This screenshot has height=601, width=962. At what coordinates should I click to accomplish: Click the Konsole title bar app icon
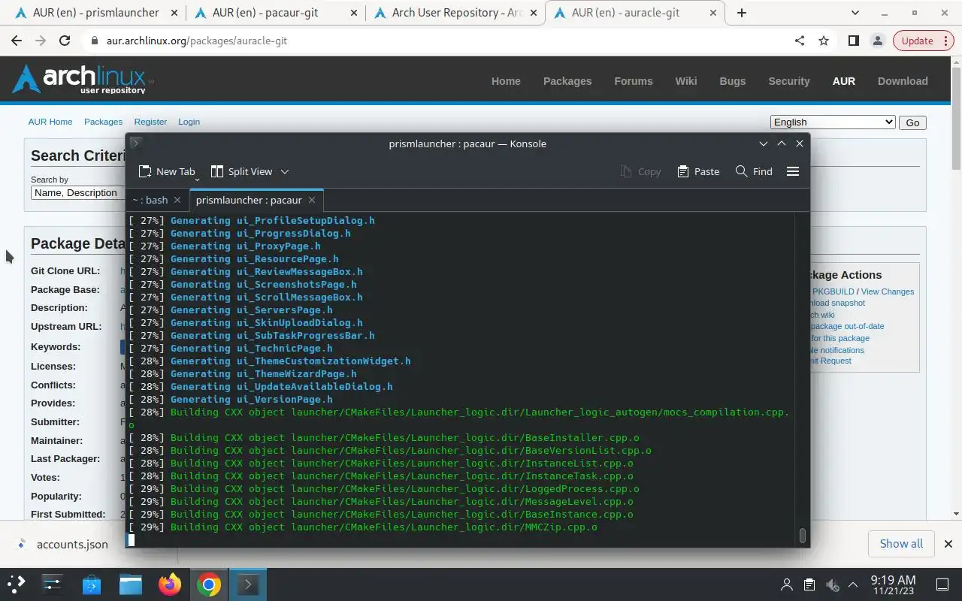click(x=136, y=143)
